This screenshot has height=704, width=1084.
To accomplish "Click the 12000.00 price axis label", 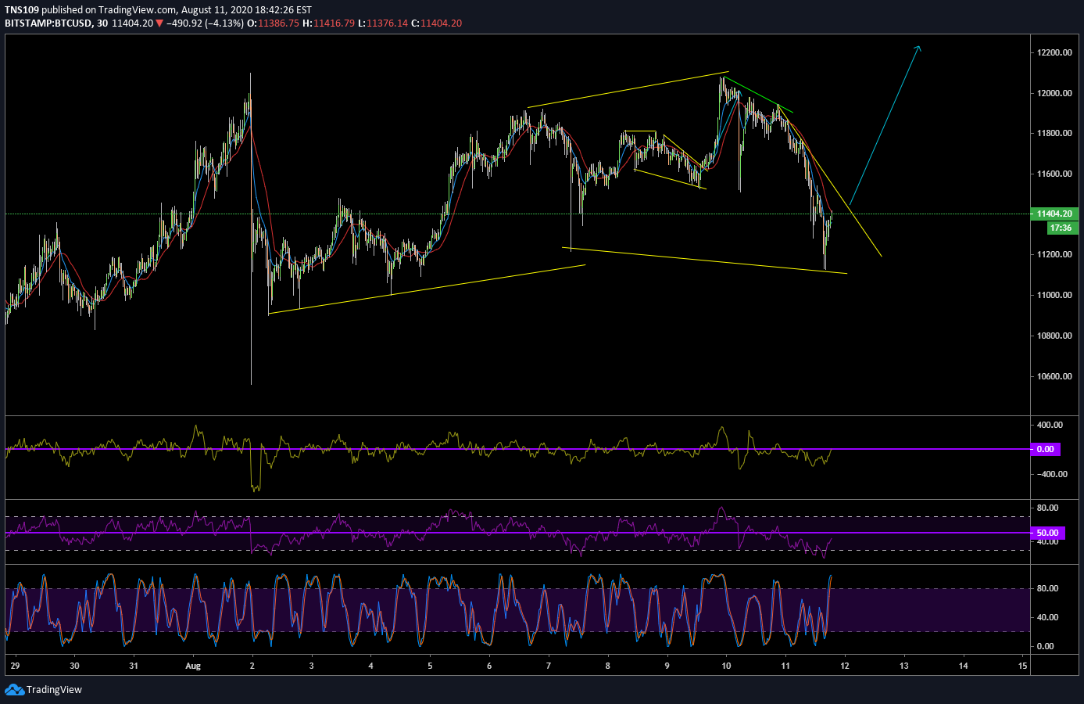I will [1054, 93].
